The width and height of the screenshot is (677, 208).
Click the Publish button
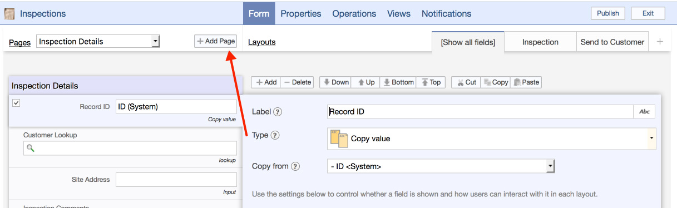[x=608, y=13]
